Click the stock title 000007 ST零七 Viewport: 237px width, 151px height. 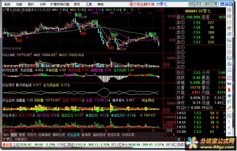[x=198, y=11]
